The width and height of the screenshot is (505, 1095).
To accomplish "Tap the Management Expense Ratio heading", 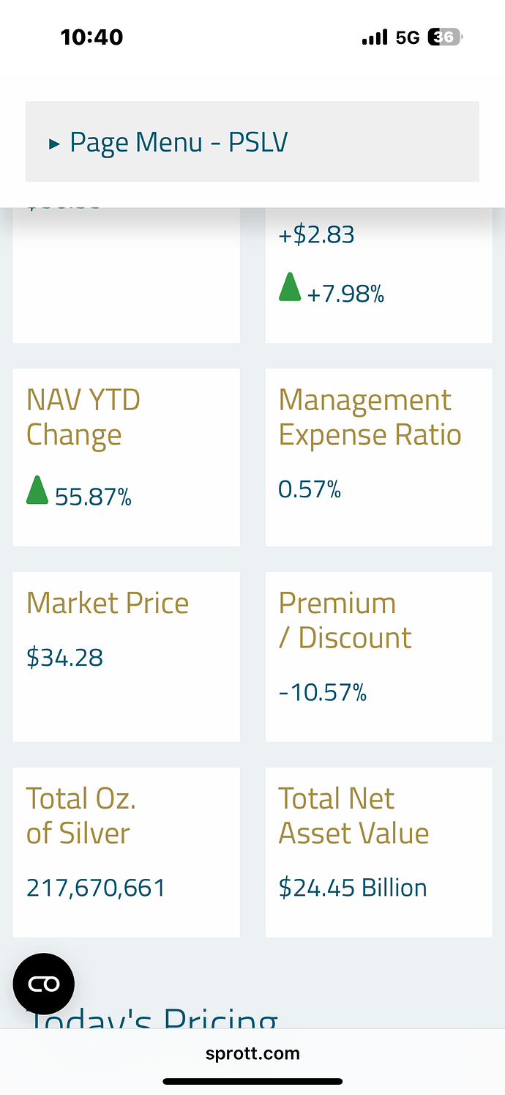I will (x=370, y=417).
